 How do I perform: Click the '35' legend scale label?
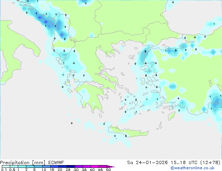click(x=84, y=170)
